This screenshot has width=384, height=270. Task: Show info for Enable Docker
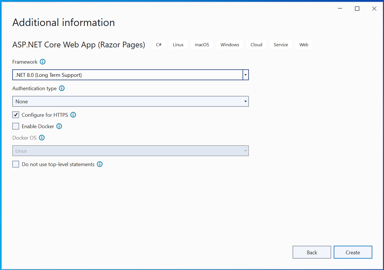(x=59, y=126)
